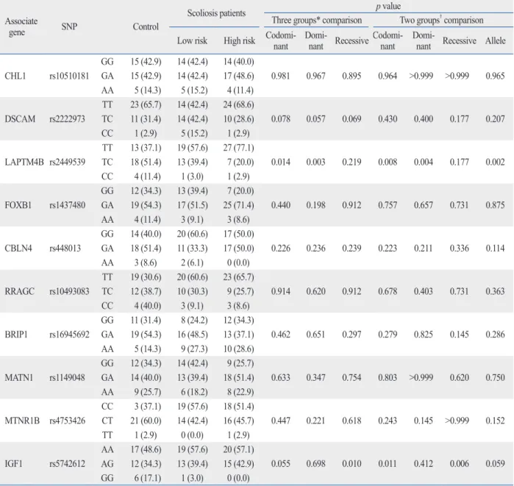Select the FOXB1 gene name

[x=18, y=205]
